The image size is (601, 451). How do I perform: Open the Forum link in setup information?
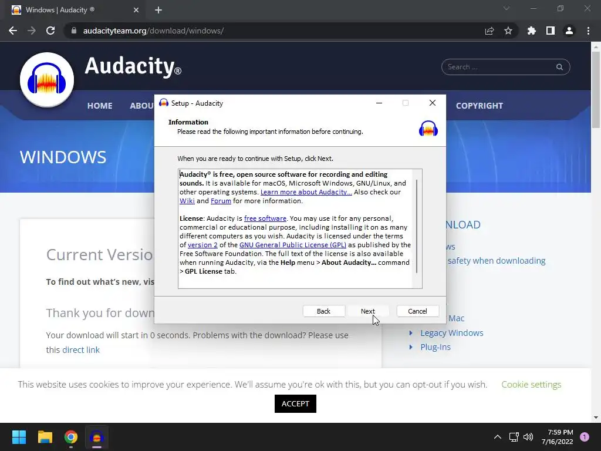(221, 201)
